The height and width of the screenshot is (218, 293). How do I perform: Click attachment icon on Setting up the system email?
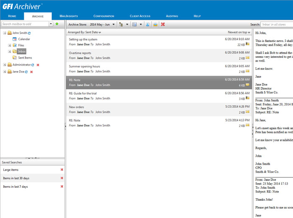(248, 44)
